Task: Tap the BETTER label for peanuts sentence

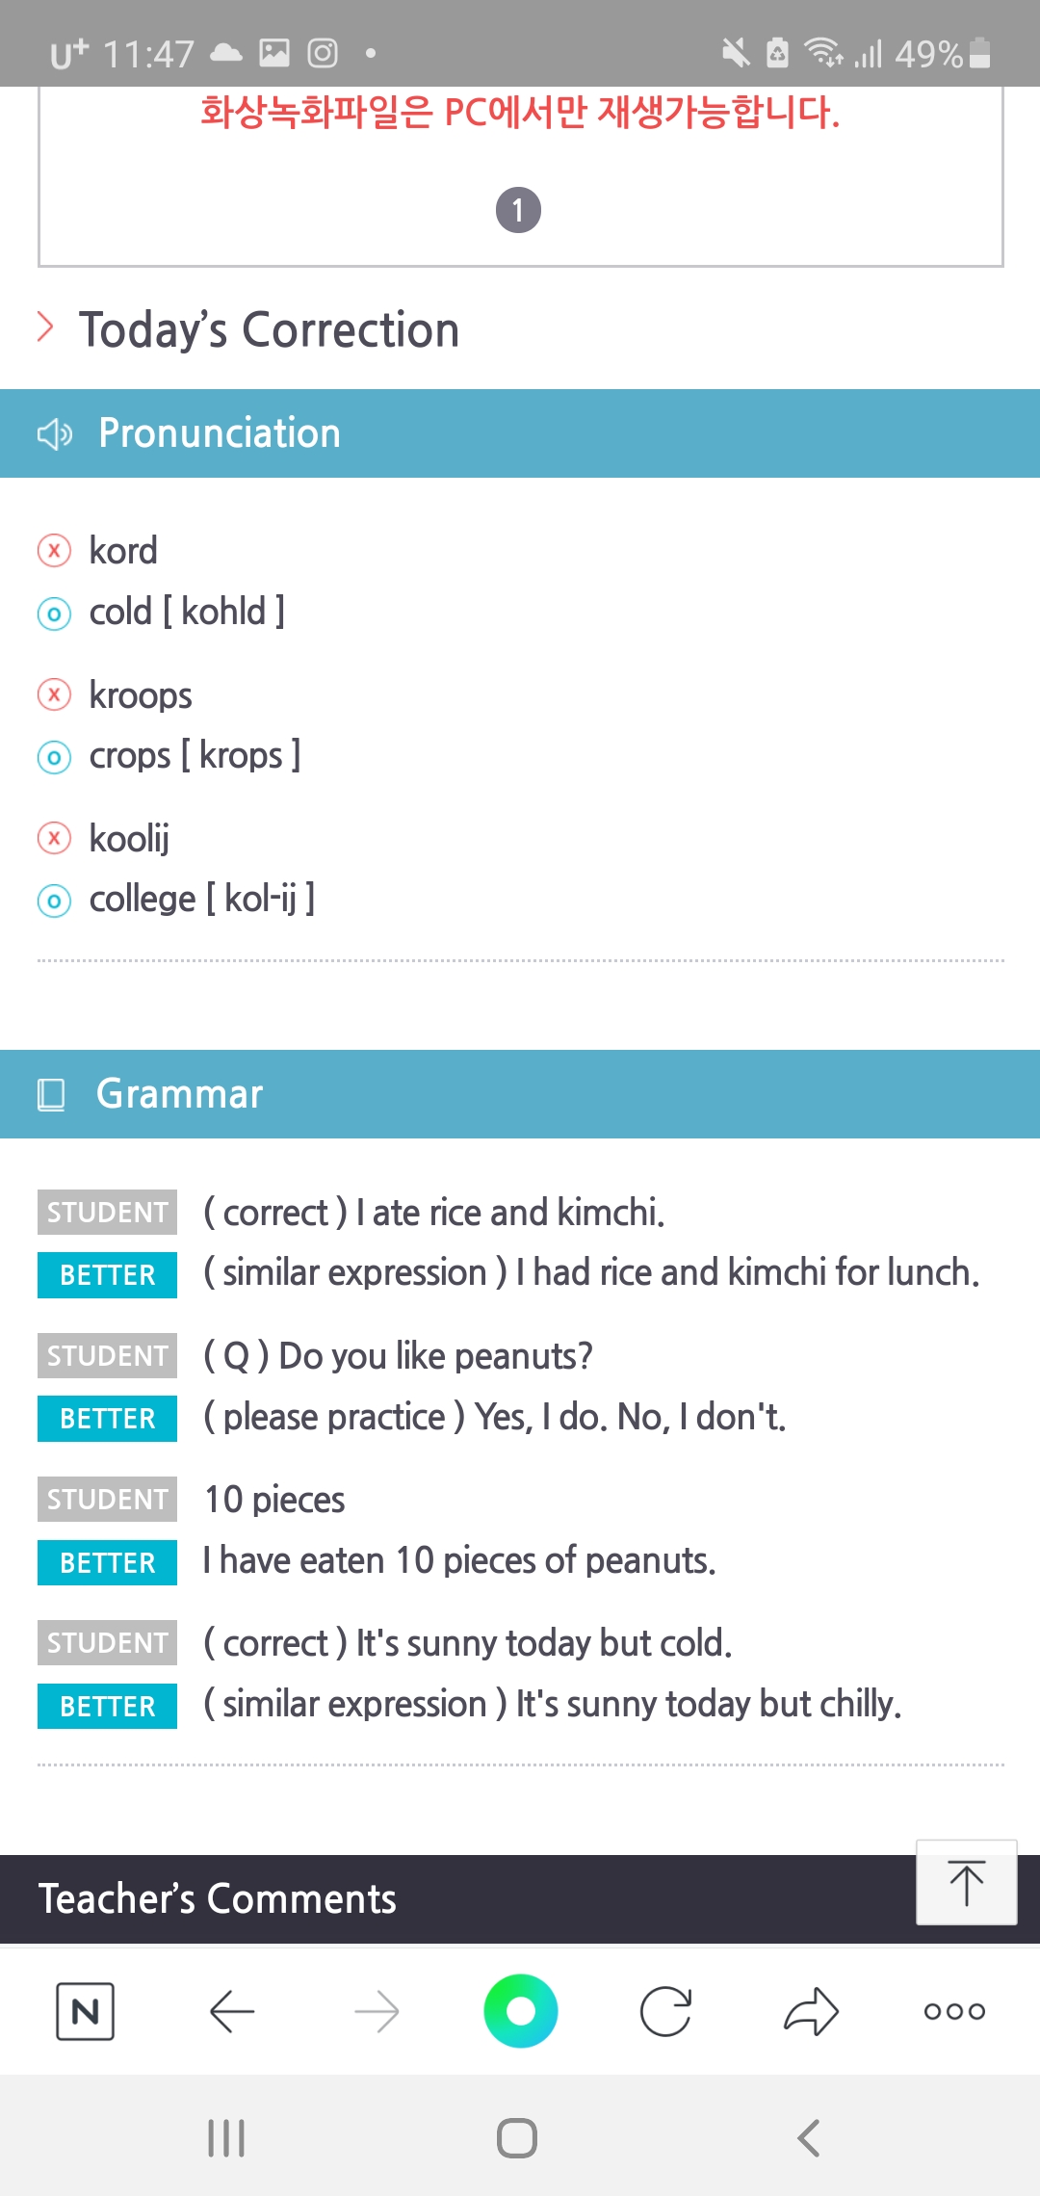Action: point(107,1562)
